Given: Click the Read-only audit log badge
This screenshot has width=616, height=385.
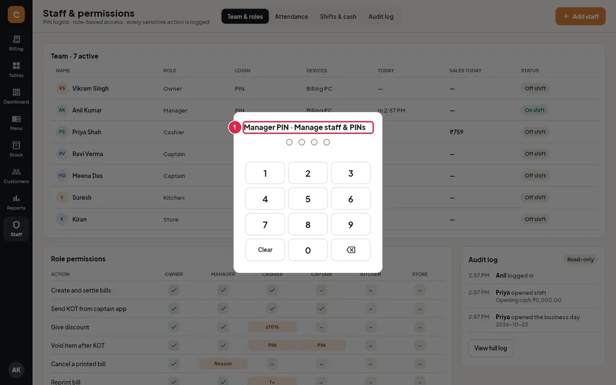Looking at the screenshot, I should 580,260.
